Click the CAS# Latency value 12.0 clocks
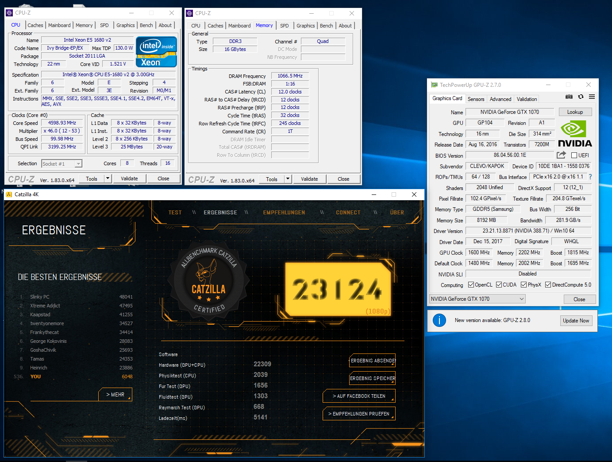The width and height of the screenshot is (612, 462). [290, 92]
